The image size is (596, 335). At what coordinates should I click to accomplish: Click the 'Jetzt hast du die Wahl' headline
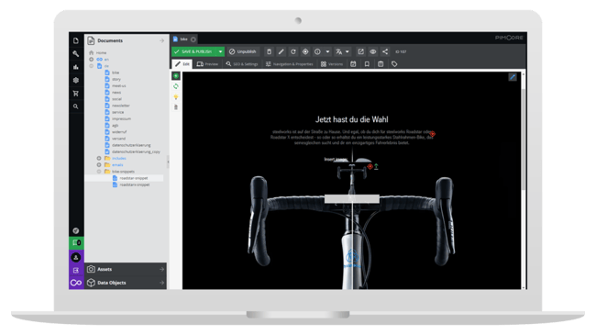pyautogui.click(x=351, y=119)
